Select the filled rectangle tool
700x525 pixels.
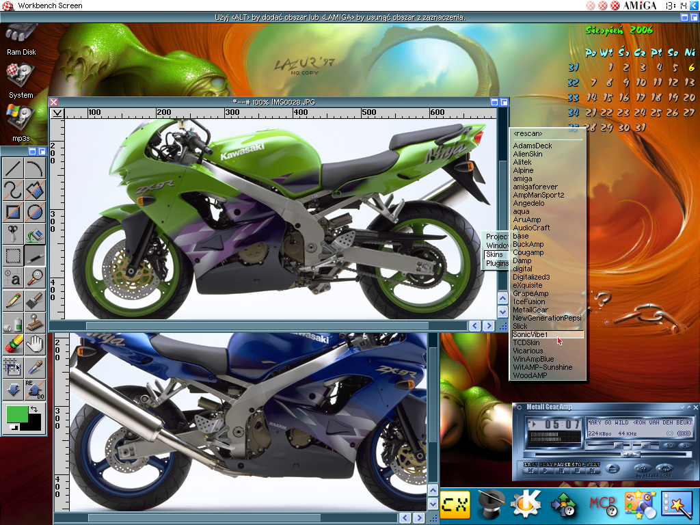[x=13, y=212]
